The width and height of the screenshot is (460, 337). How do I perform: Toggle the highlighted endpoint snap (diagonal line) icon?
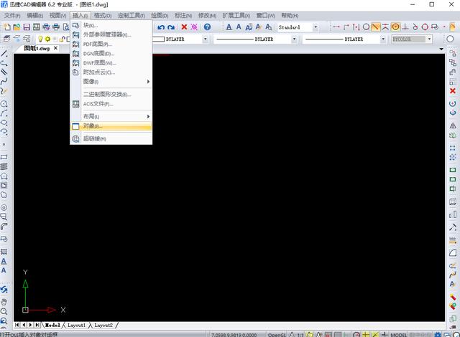click(x=375, y=27)
